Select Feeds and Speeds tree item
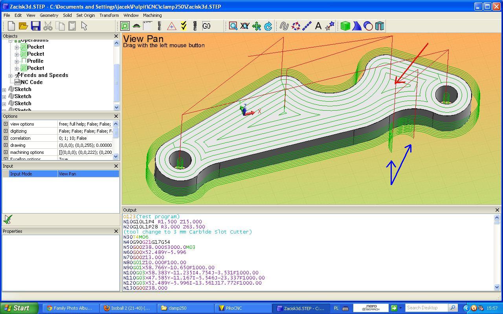503x314 pixels. click(x=44, y=75)
